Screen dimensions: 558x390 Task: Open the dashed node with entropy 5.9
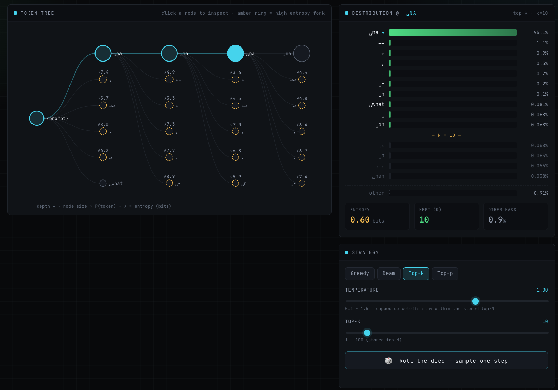[236, 183]
